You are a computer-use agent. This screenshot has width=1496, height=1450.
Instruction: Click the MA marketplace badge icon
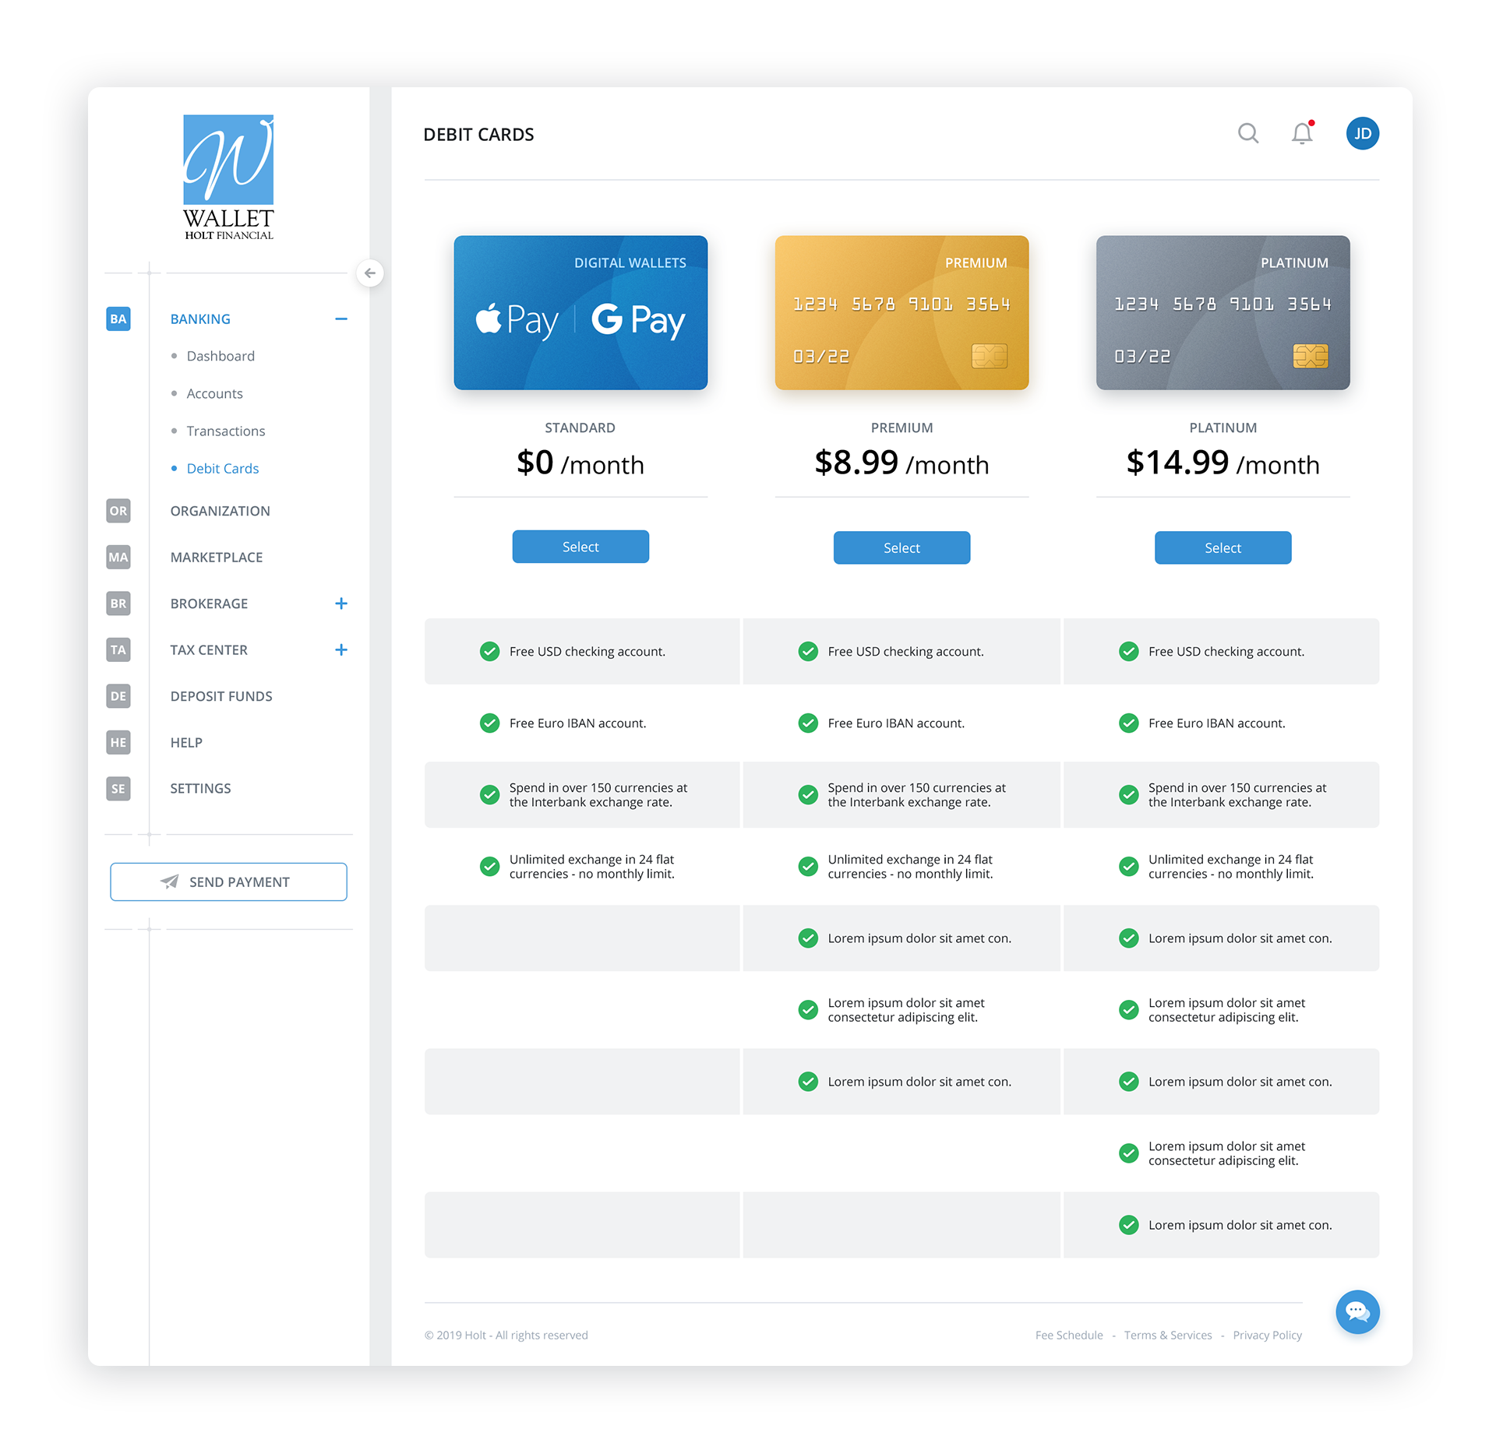[118, 557]
